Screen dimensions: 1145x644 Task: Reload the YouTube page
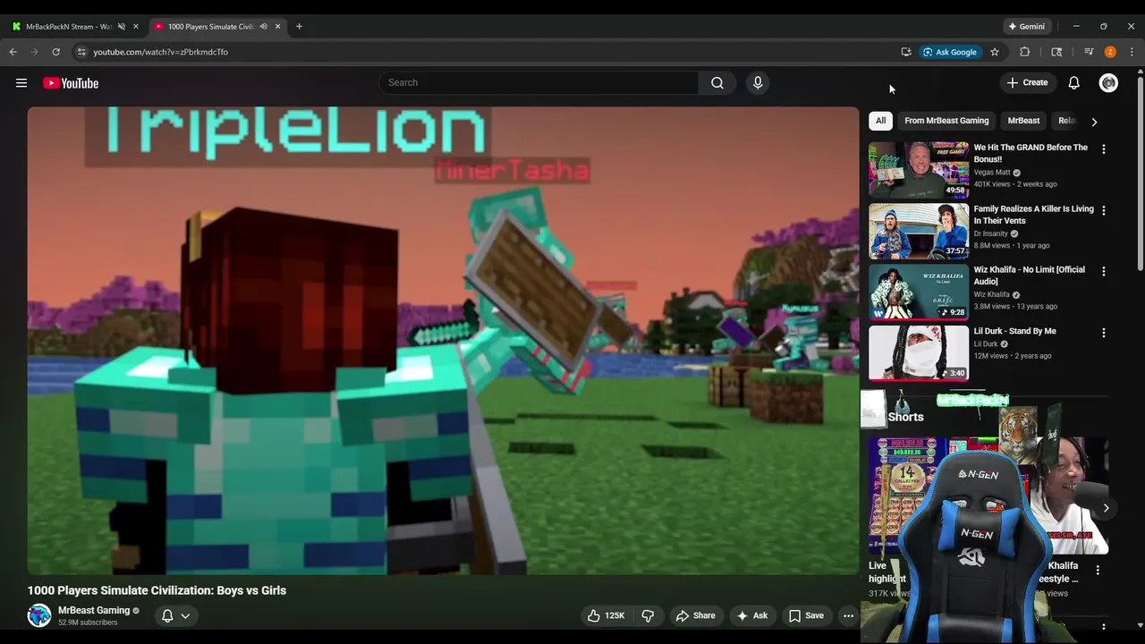pyautogui.click(x=55, y=52)
